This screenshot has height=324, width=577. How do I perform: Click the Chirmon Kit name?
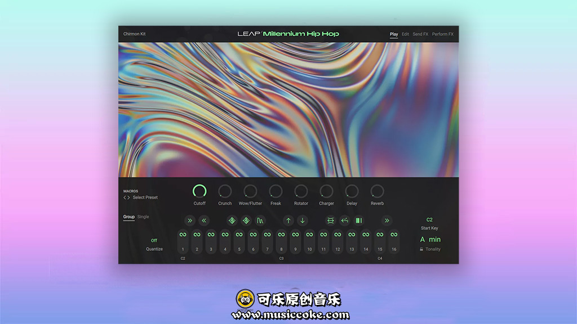134,34
